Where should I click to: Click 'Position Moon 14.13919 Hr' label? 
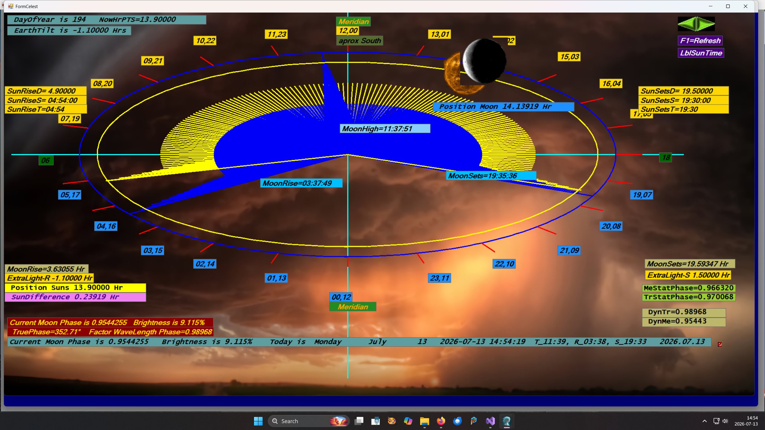pyautogui.click(x=503, y=107)
